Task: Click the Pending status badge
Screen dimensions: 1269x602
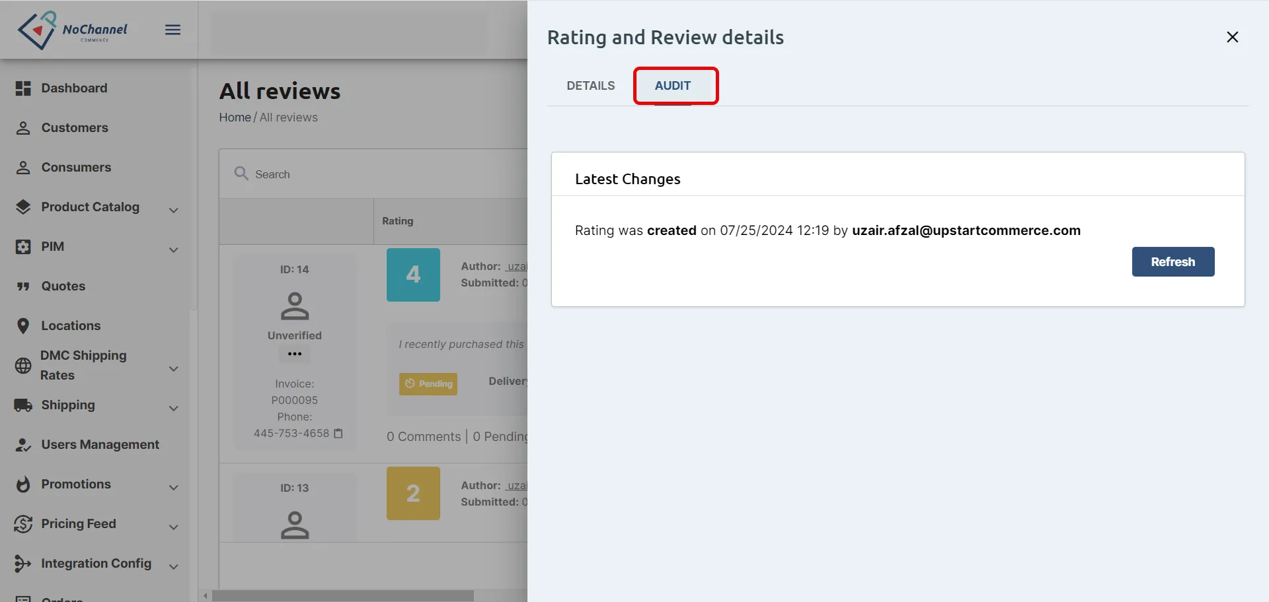Action: click(x=428, y=384)
